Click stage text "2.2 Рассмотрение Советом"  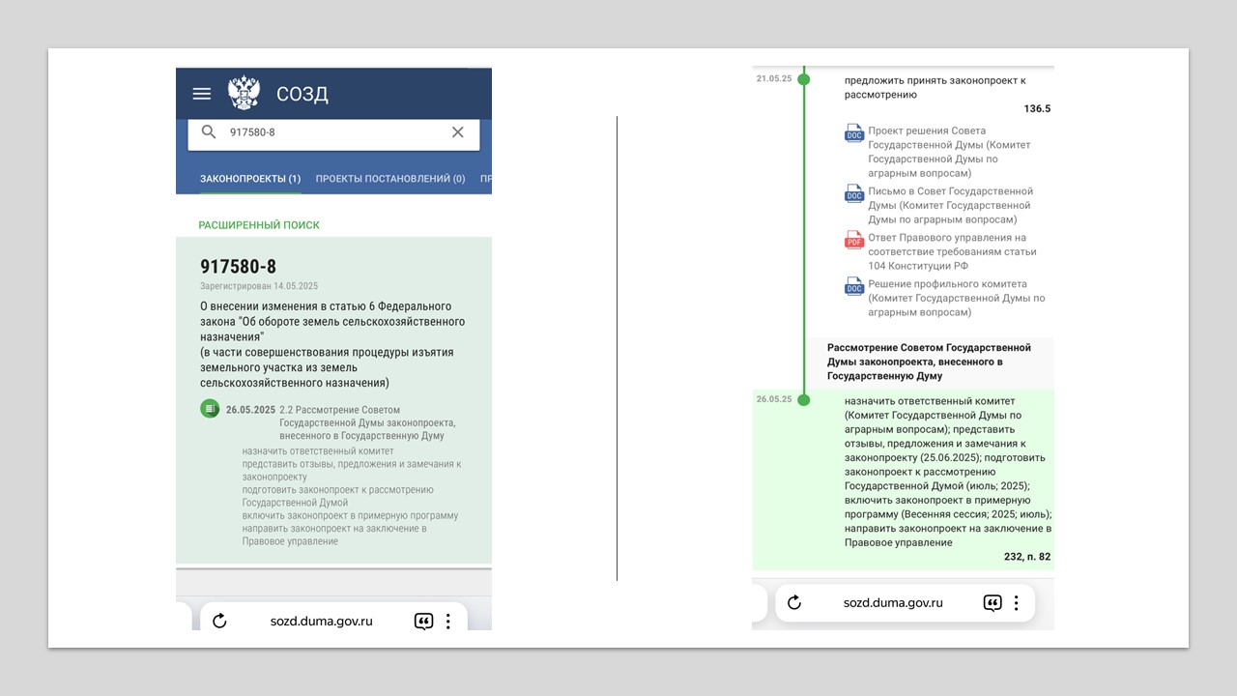368,422
